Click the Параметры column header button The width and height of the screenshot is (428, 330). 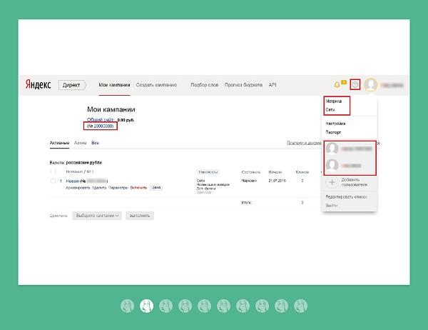pos(208,172)
